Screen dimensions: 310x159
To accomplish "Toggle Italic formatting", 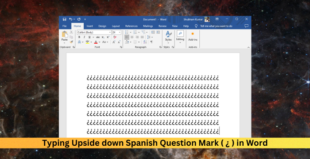I will pyautogui.click(x=84, y=37).
